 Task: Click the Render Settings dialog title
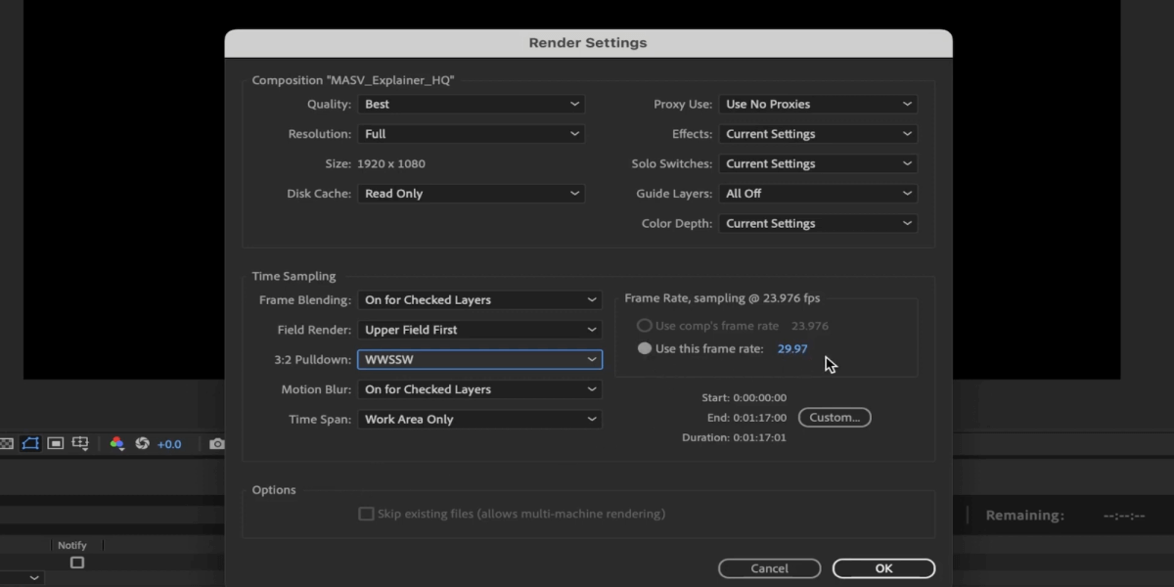point(588,43)
